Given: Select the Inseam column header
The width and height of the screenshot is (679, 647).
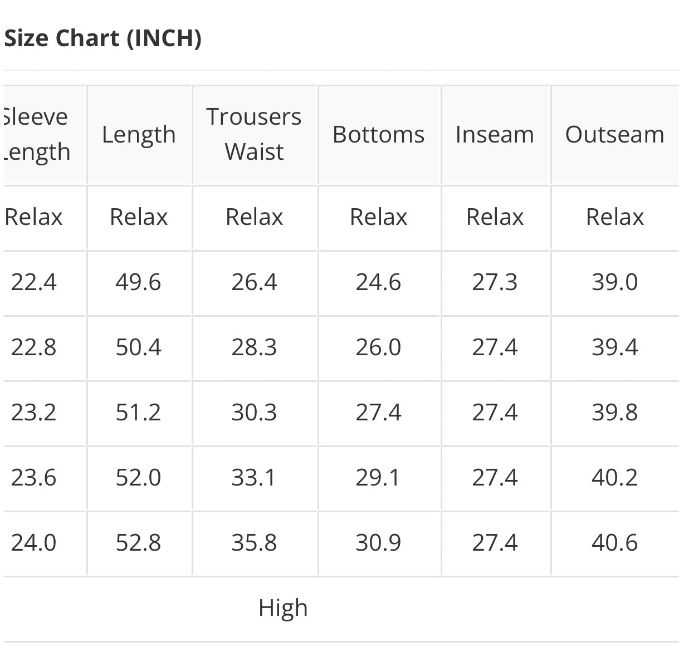Looking at the screenshot, I should click(x=495, y=134).
